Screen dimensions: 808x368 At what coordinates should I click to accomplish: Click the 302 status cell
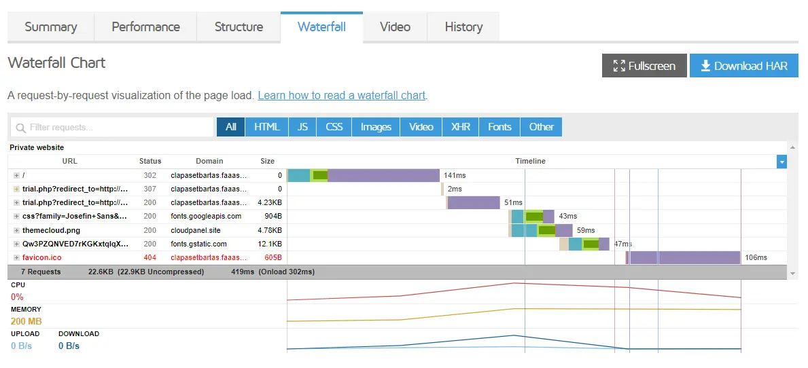pos(150,175)
